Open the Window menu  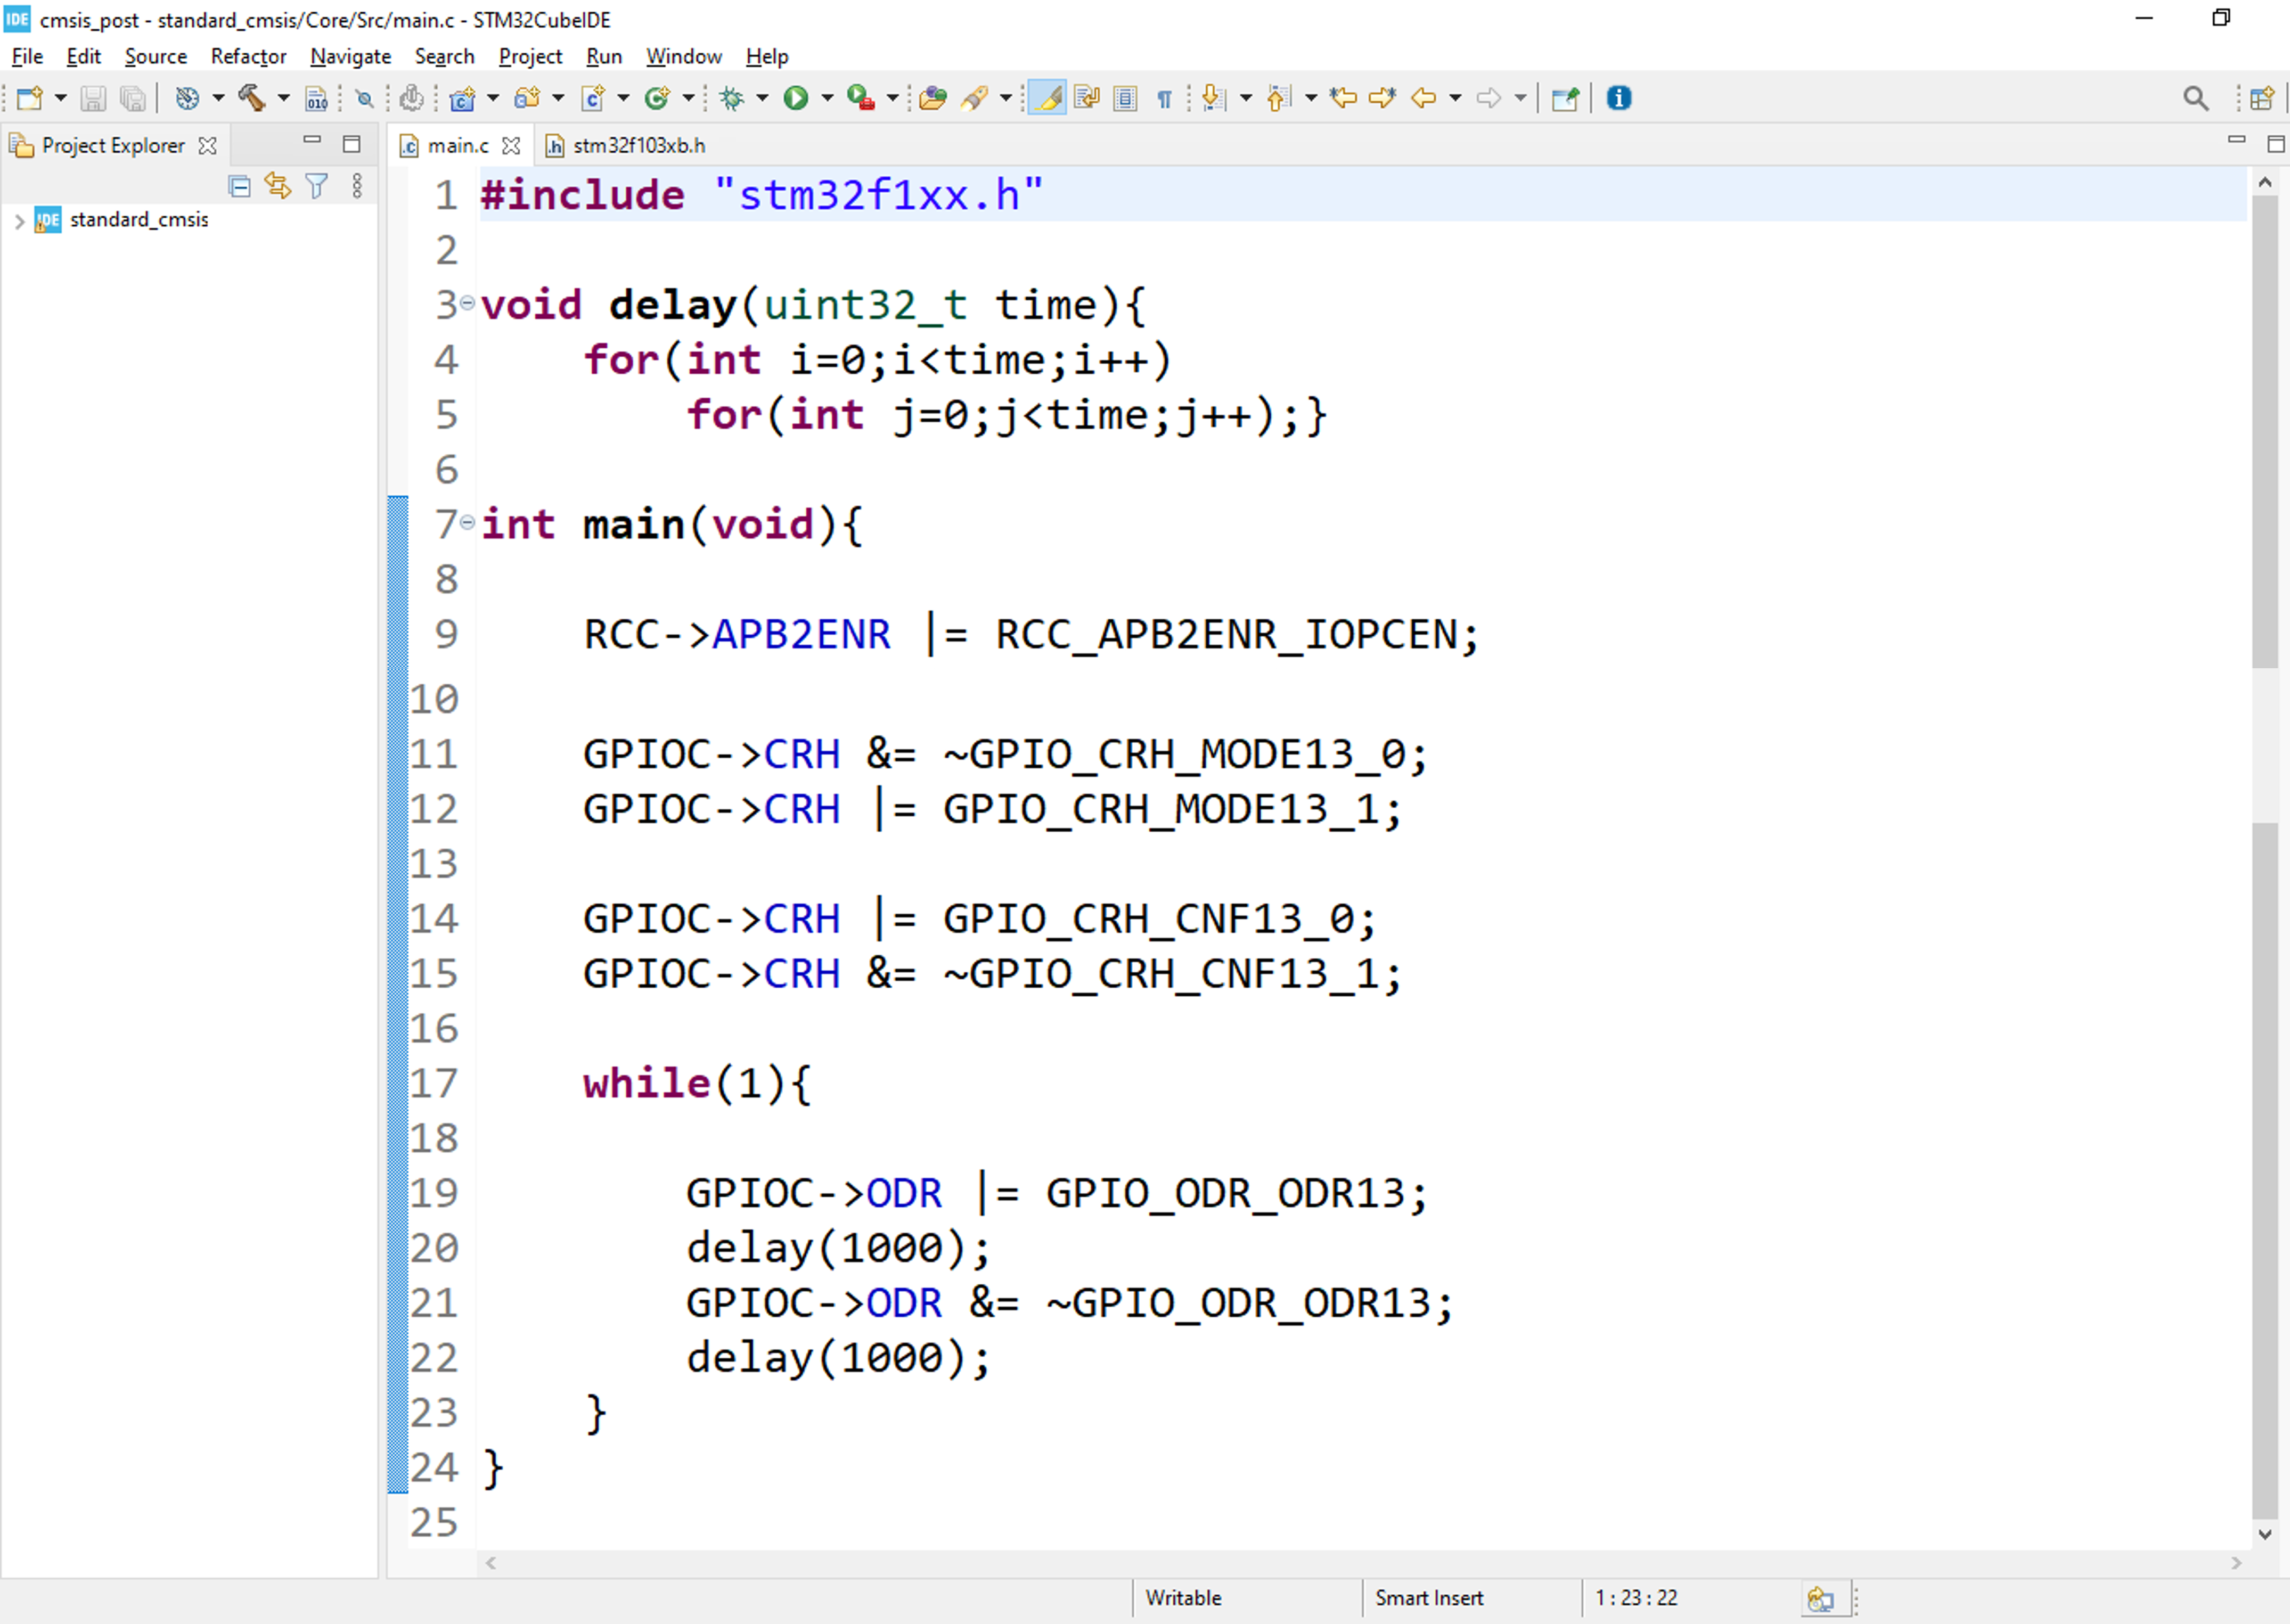pos(684,56)
